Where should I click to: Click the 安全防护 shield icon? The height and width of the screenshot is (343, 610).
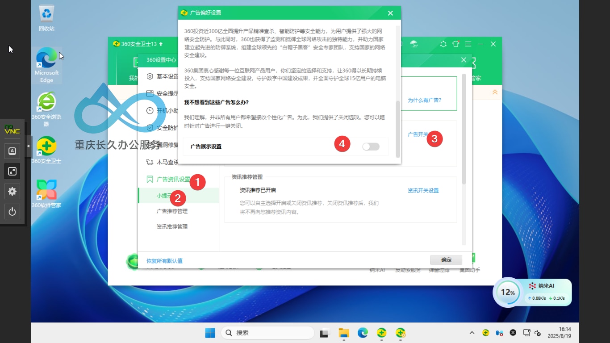point(150,128)
